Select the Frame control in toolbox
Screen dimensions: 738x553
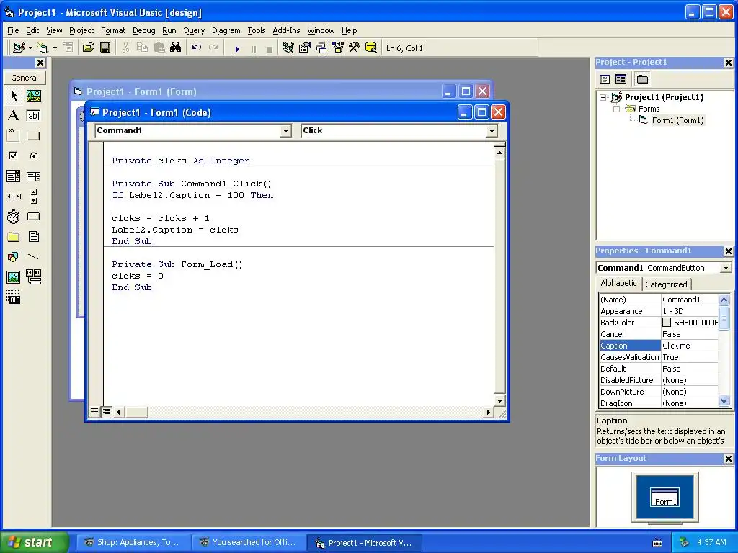coord(14,136)
